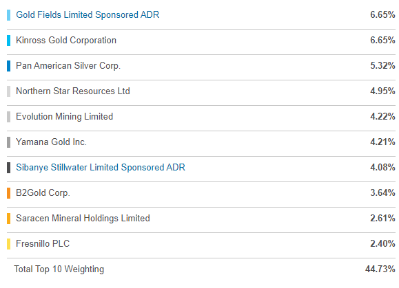Image resolution: width=399 pixels, height=288 pixels.
Task: Select Northern Star Resources Ltd name
Action: (73, 91)
